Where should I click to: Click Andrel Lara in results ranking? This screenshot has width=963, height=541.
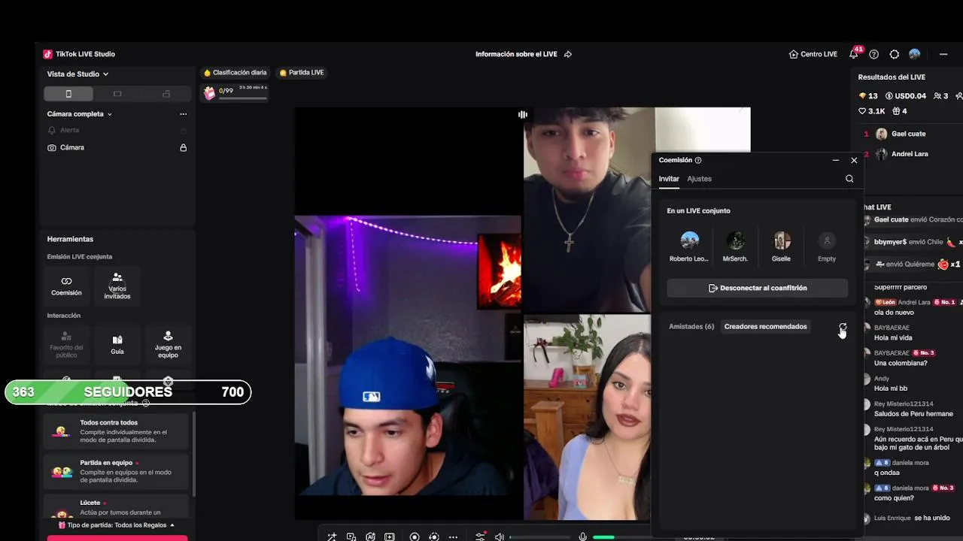coord(910,154)
